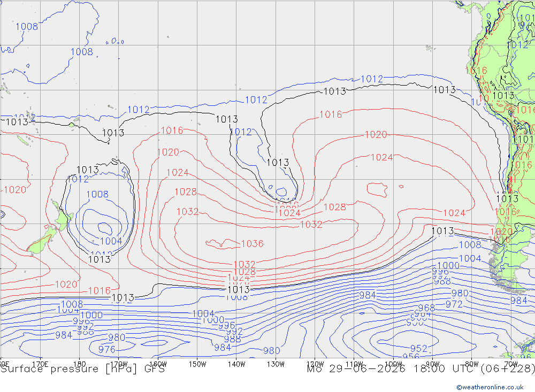Click the date 'Mo 29-06-2026 18:00 UTC (06+228)'
This screenshot has height=392, width=535.
(x=421, y=369)
